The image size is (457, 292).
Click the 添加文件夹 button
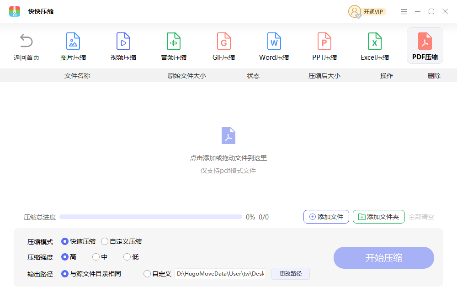click(x=378, y=217)
